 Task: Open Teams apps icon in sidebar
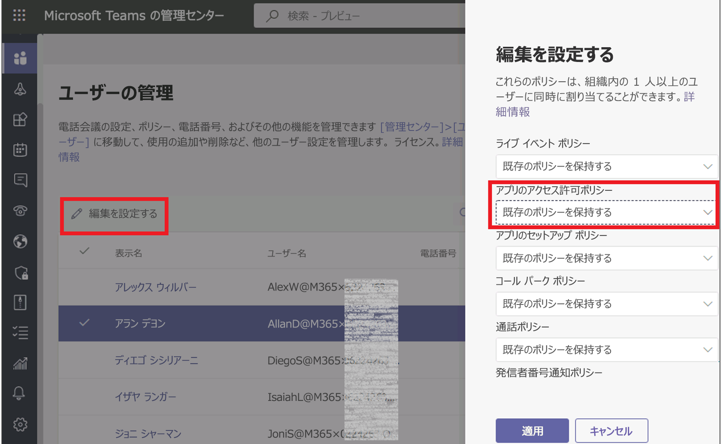[20, 119]
